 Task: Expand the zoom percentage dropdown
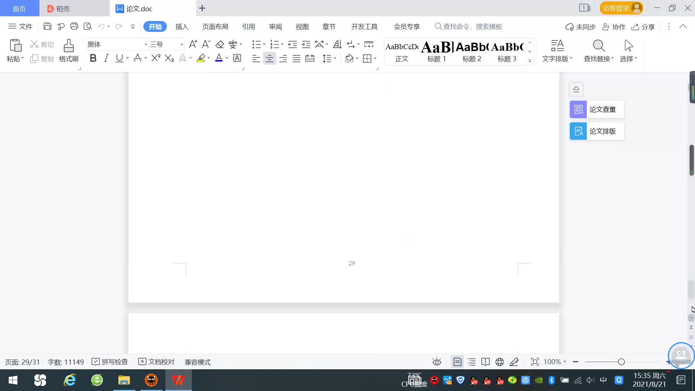point(565,362)
